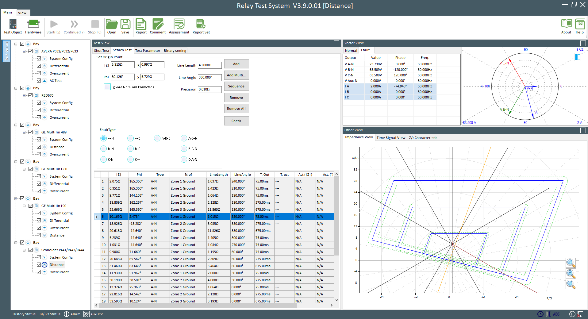Image resolution: width=588 pixels, height=319 pixels.
Task: Switch to the Z/t Characteristic tab
Action: point(423,138)
